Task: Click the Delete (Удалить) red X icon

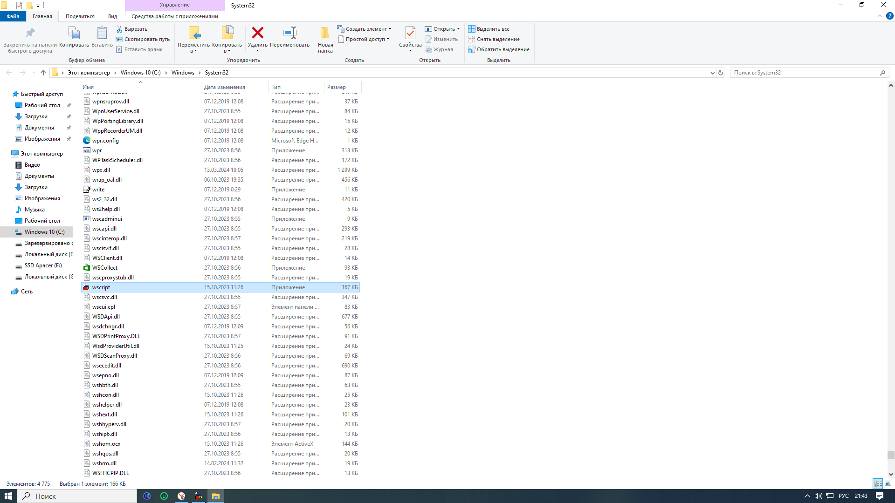Action: pyautogui.click(x=257, y=33)
